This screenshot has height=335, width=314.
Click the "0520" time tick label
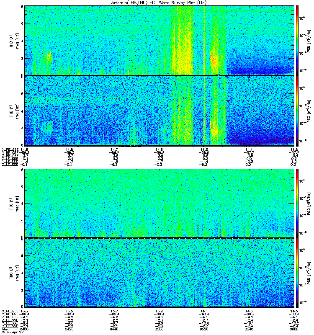coord(204,329)
